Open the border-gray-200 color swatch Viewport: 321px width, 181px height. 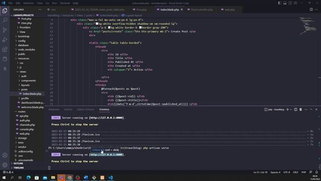(140, 28)
